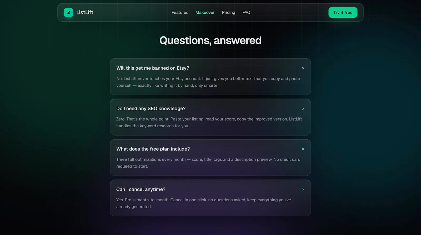The width and height of the screenshot is (421, 235).
Task: Click answer text starting "No. ListLift never touches"
Action: 208,82
